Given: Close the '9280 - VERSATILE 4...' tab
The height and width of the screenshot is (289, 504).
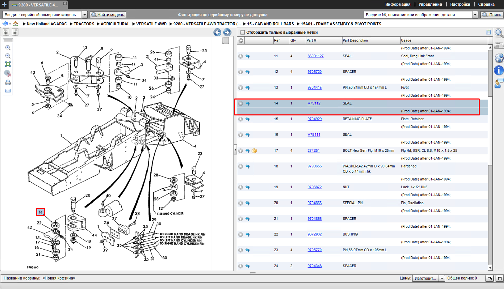Looking at the screenshot, I should tap(65, 3).
